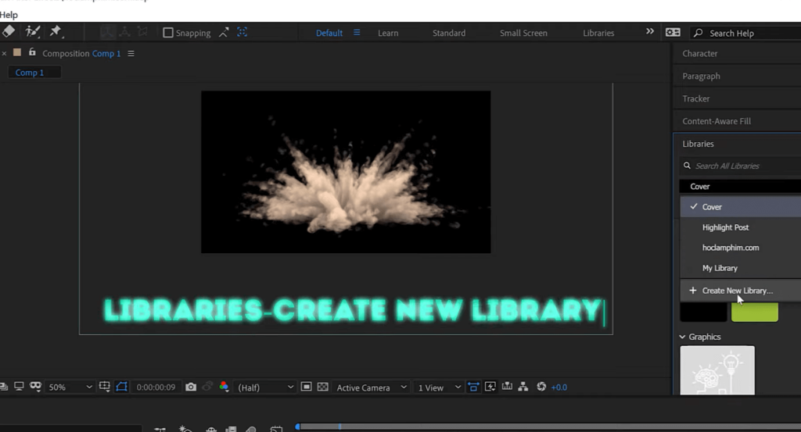This screenshot has width=801, height=432.
Task: Enable the Snapping checkbox
Action: click(x=167, y=33)
